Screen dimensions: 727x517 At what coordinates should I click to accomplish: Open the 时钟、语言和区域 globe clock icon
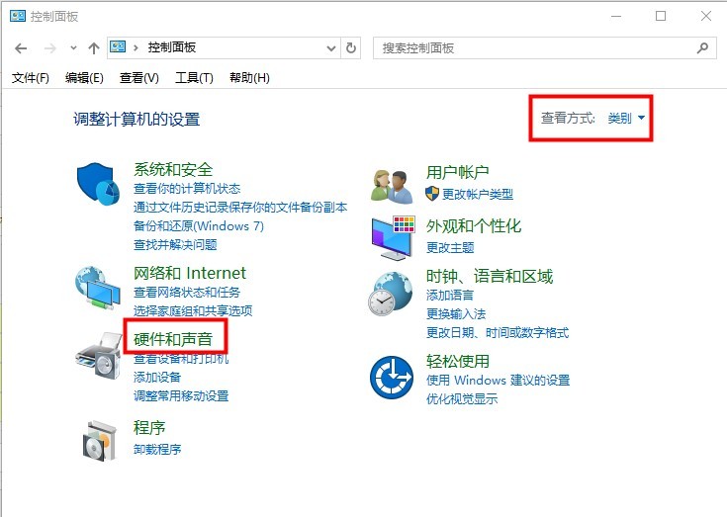(x=391, y=294)
